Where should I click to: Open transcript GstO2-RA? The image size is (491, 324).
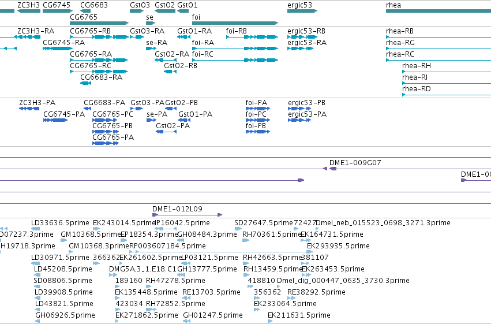pos(172,54)
